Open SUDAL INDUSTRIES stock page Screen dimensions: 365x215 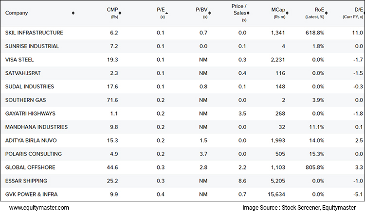pyautogui.click(x=30, y=86)
